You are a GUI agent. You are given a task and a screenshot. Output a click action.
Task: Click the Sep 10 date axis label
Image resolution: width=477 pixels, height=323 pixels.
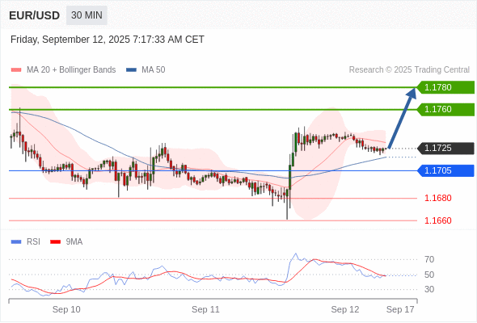coord(66,309)
